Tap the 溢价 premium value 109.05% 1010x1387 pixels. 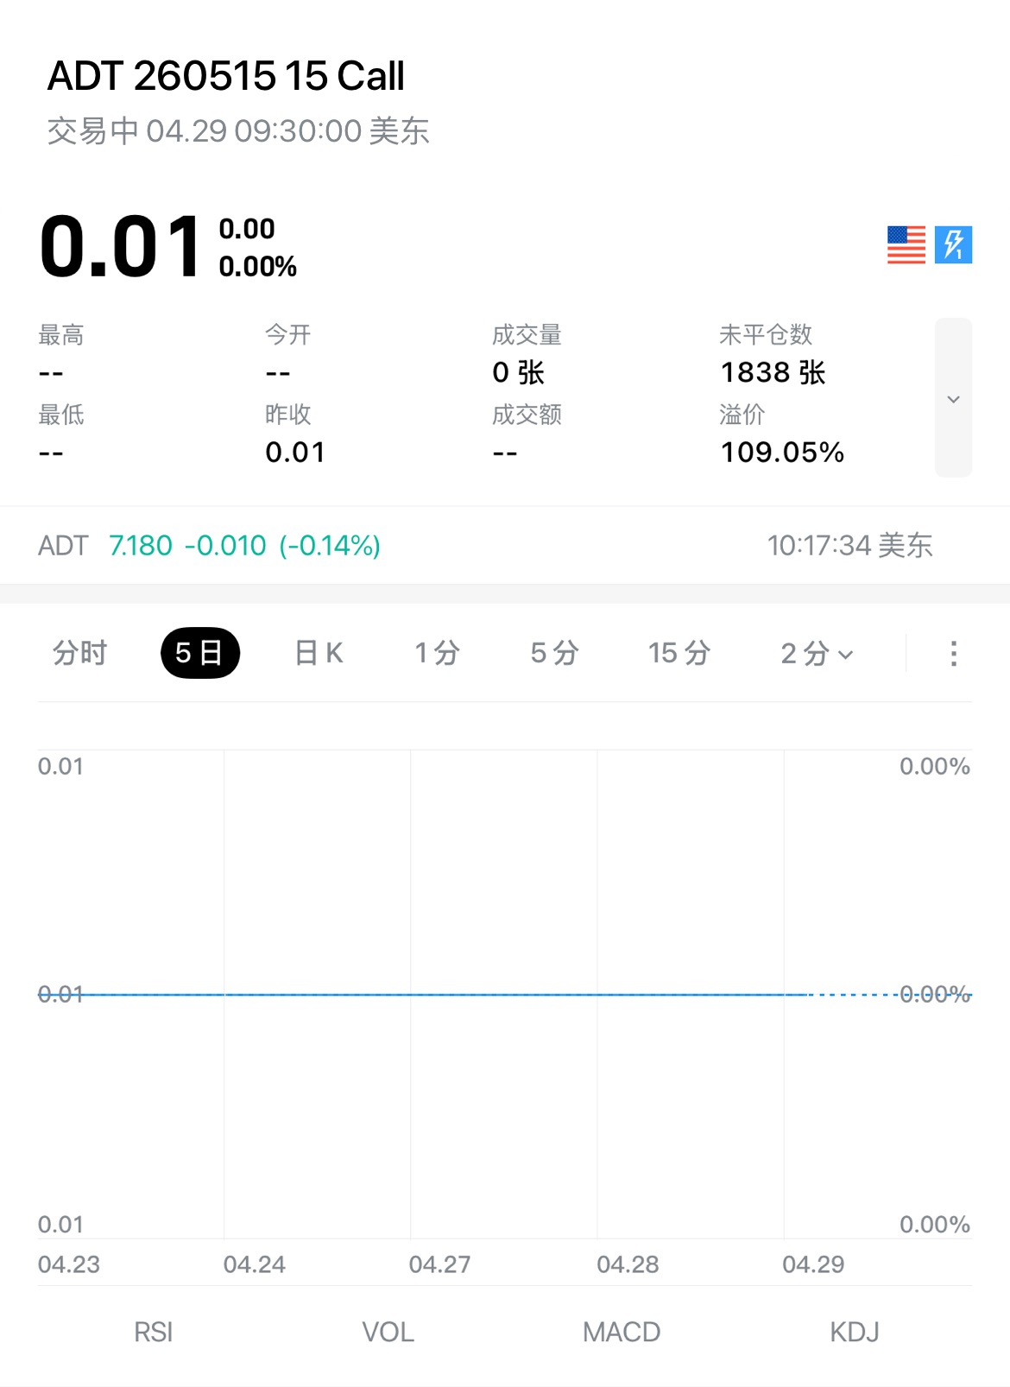pyautogui.click(x=782, y=452)
